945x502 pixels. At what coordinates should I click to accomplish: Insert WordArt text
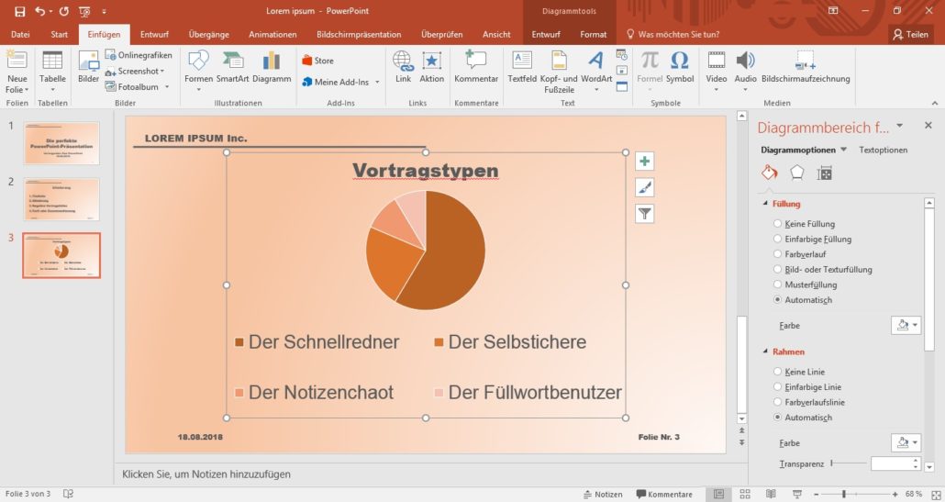tap(596, 73)
